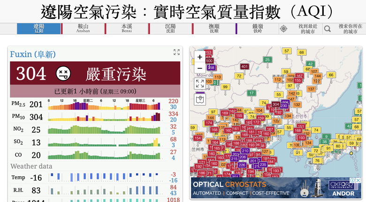Click the 304 嚴重污染 AQI banner
The image size is (366, 202).
(95, 73)
